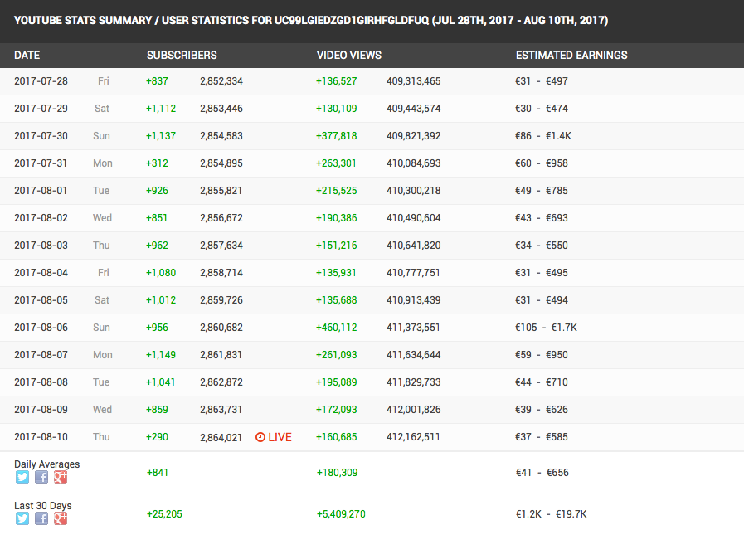The height and width of the screenshot is (535, 744).
Task: Click subscriber gain +290
Action: [157, 437]
